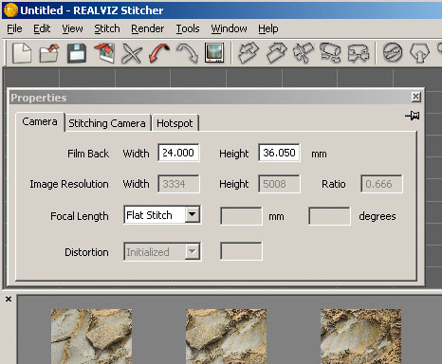Screen dimensions: 442x364
Task: Open the Render menu
Action: pyautogui.click(x=148, y=28)
